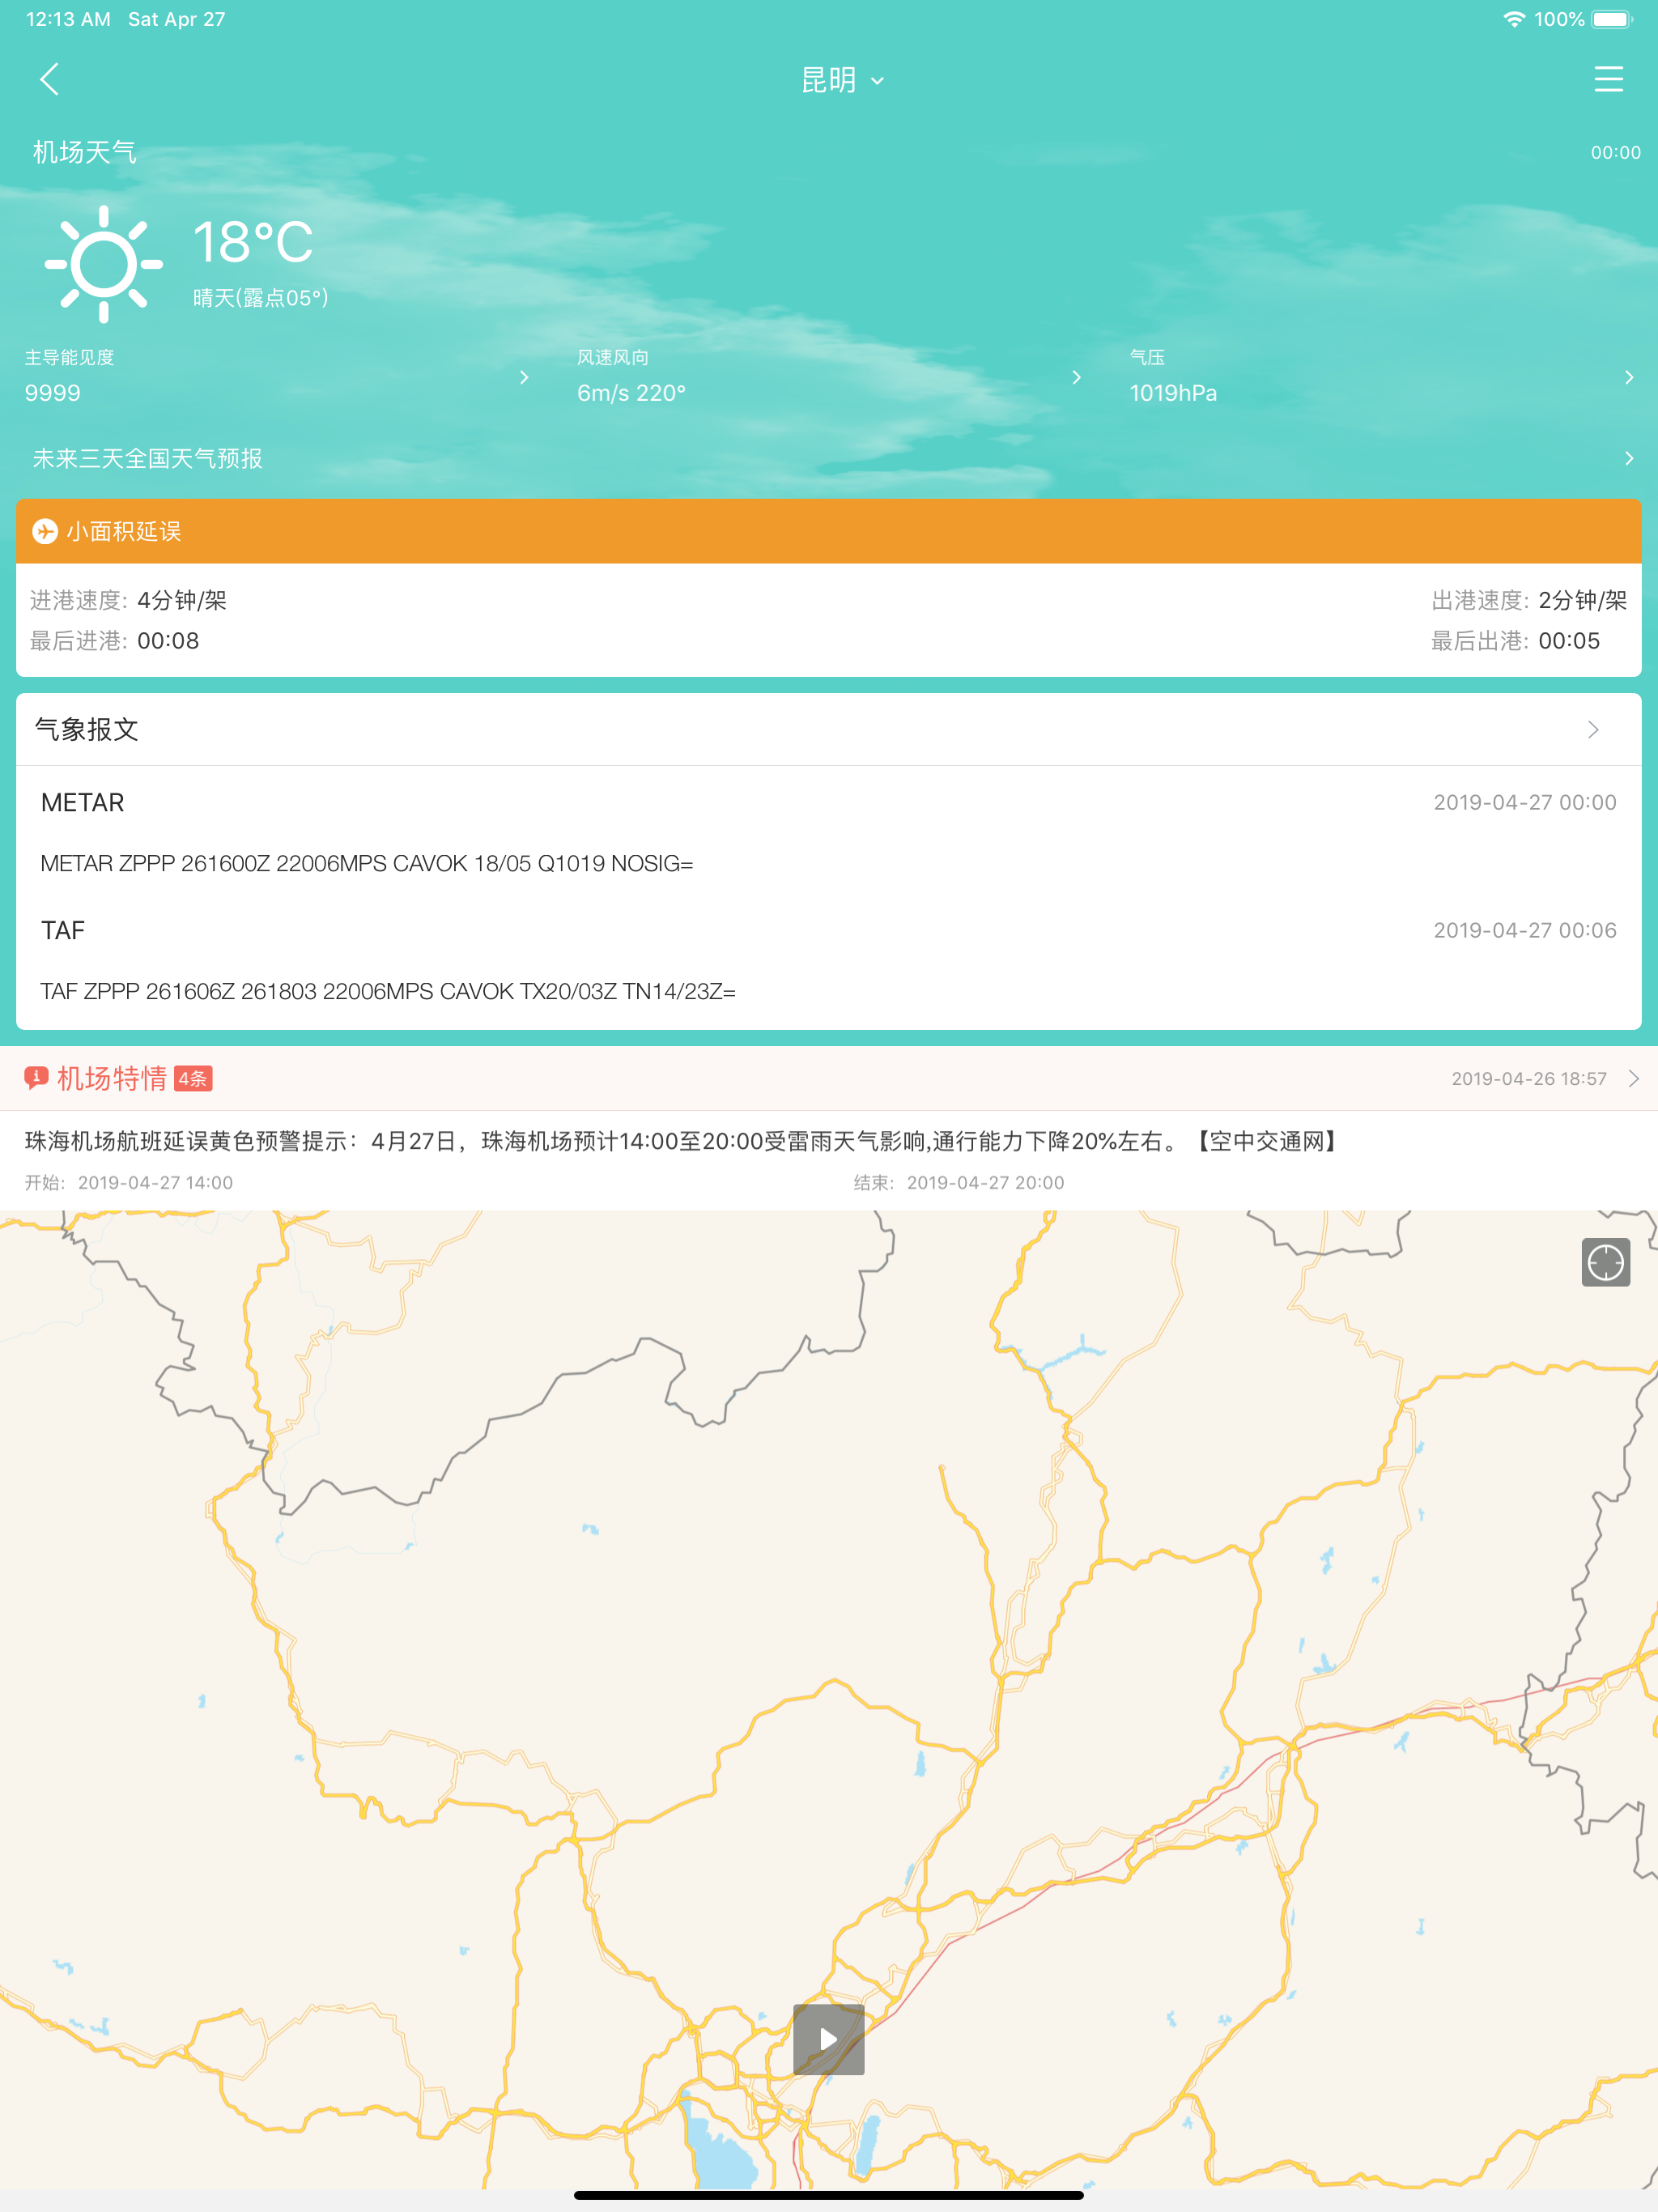This screenshot has height=2212, width=1658.
Task: Tap the 18°C temperature reading
Action: click(x=253, y=242)
